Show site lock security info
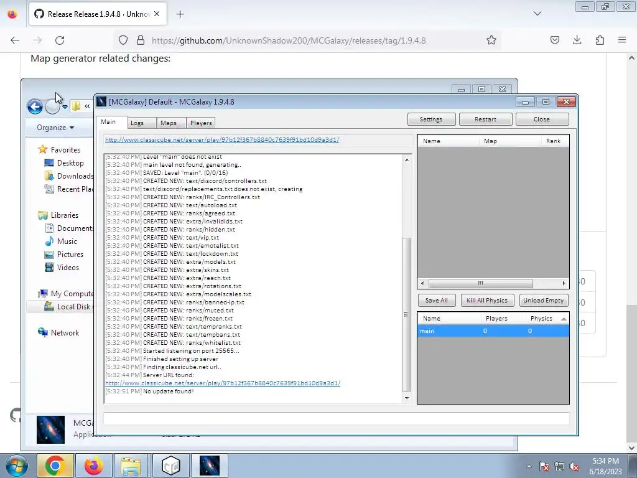 click(141, 40)
